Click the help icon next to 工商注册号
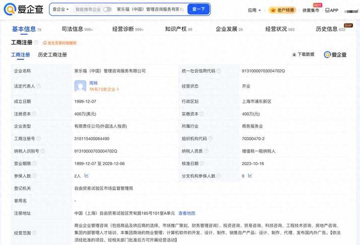This screenshot has height=245, width=360. [39, 139]
